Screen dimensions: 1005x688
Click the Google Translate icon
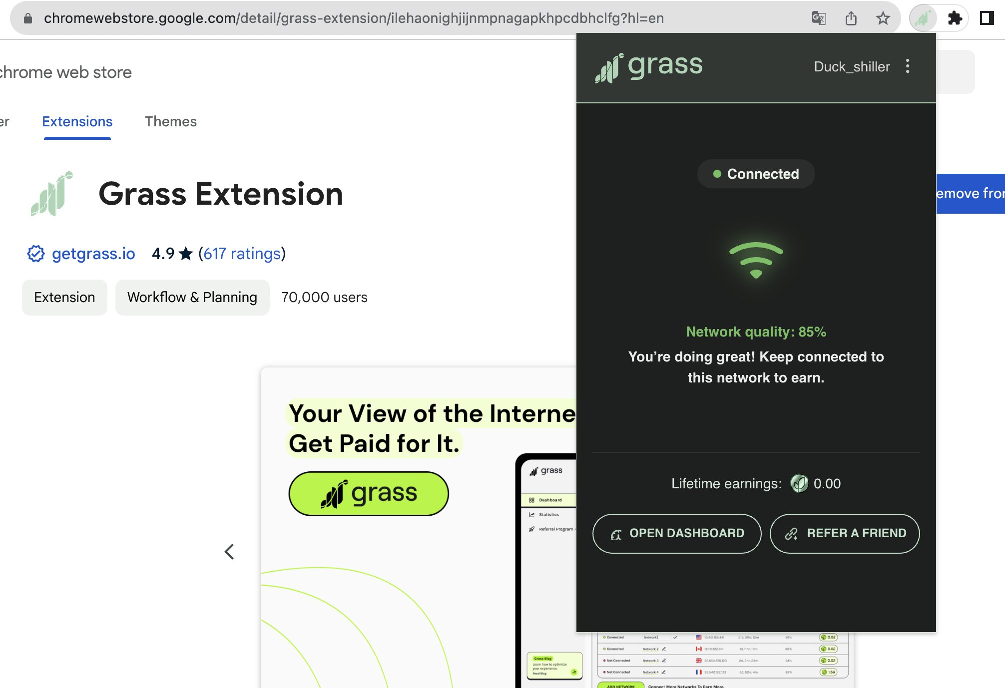pos(819,18)
